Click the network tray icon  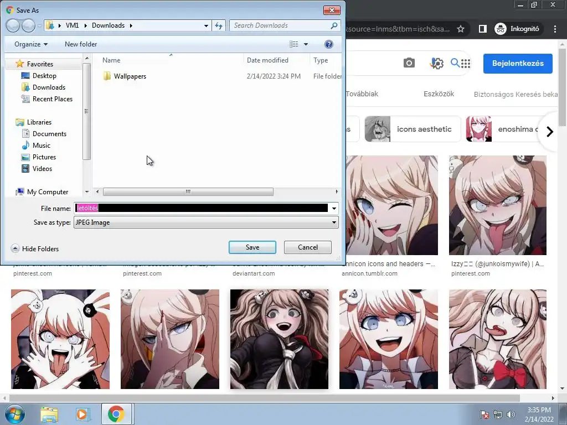[x=498, y=414]
